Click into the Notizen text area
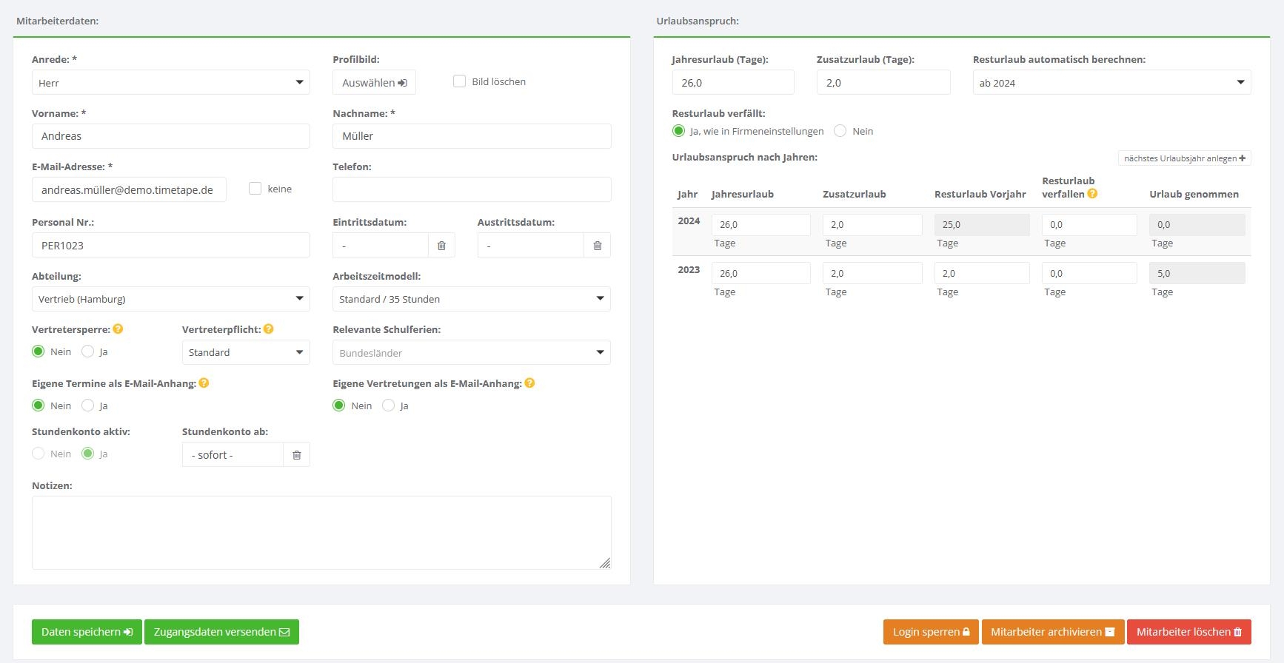 pyautogui.click(x=321, y=533)
